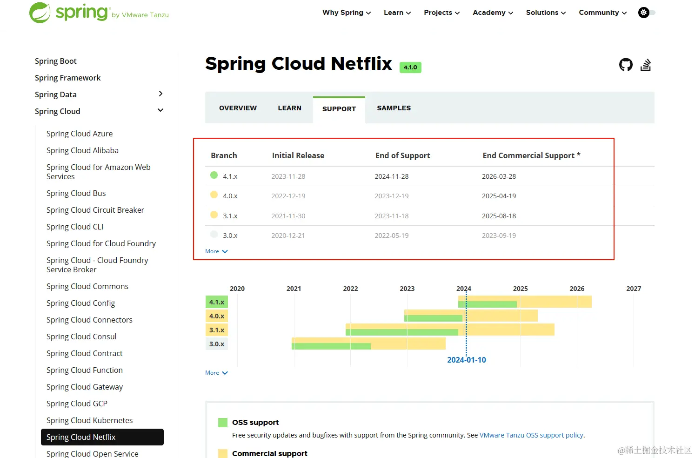Image resolution: width=695 pixels, height=458 pixels.
Task: Open Spring Cloud for Cloud Foundry
Action: (x=101, y=243)
